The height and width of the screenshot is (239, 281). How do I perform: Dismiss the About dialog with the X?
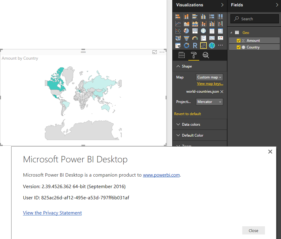(270, 152)
